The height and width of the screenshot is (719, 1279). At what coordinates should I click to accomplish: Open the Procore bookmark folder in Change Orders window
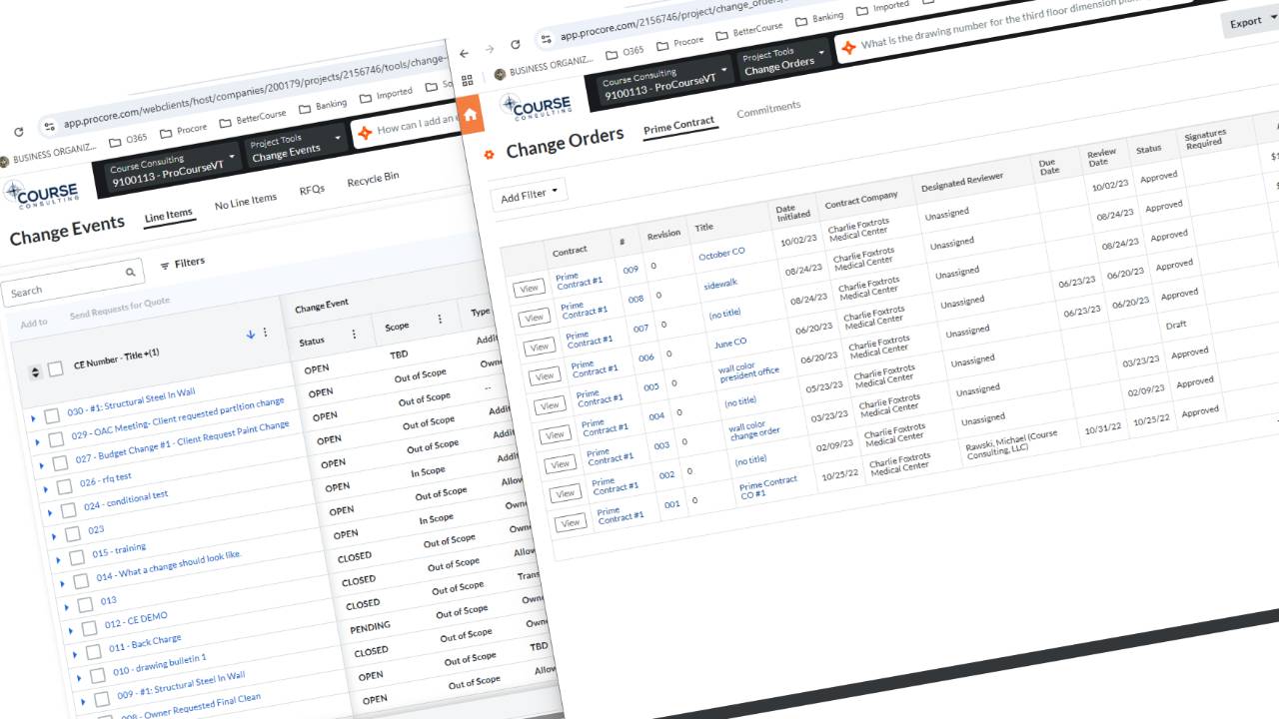coord(681,42)
